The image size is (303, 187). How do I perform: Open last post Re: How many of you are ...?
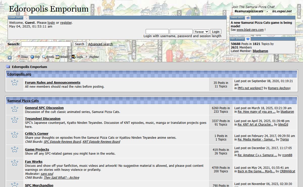pos(257,112)
